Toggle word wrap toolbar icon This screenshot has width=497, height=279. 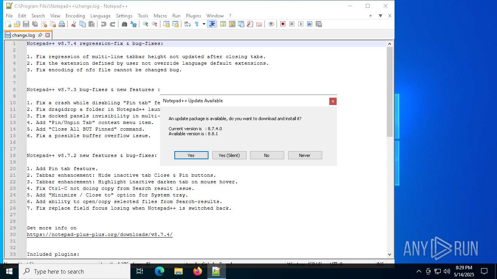(x=188, y=24)
